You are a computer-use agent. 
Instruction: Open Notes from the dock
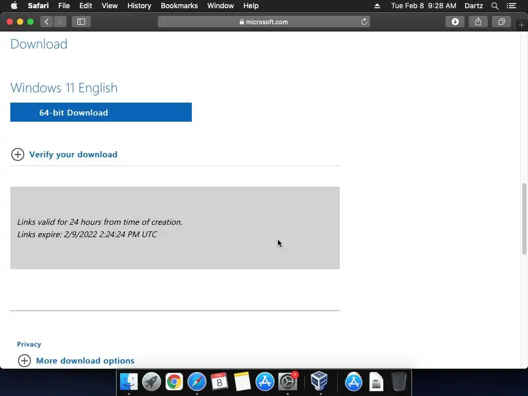[x=242, y=382]
